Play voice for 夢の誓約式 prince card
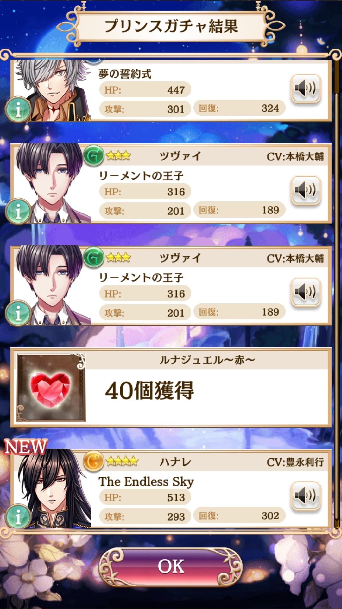This screenshot has width=342, height=609. click(306, 88)
